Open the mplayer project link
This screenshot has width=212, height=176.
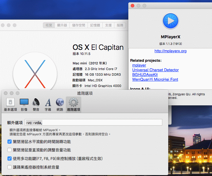tap(139, 65)
